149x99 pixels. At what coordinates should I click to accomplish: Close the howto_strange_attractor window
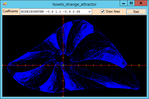141,3
